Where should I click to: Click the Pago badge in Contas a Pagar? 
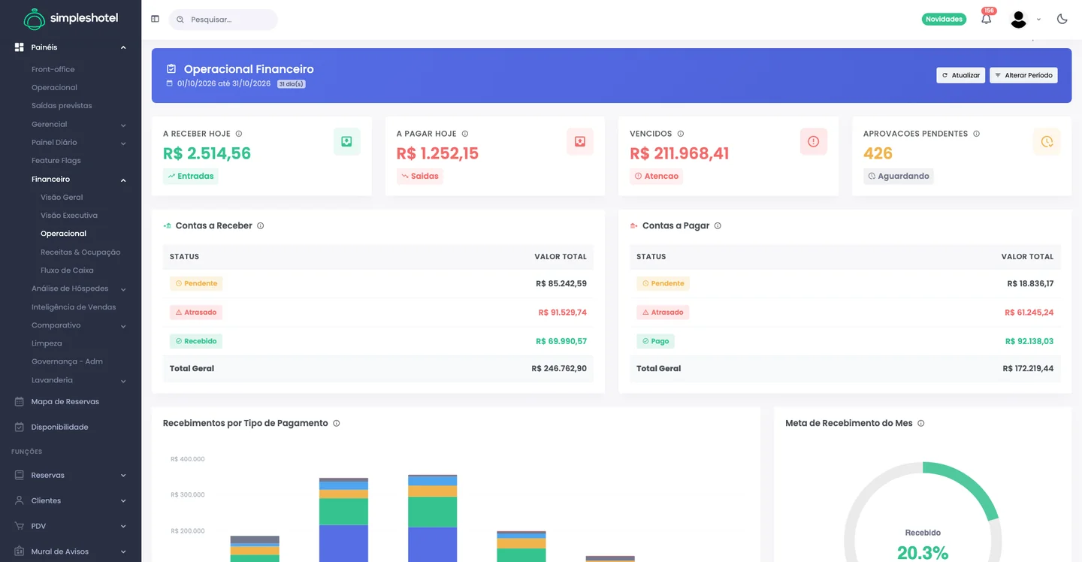tap(655, 341)
